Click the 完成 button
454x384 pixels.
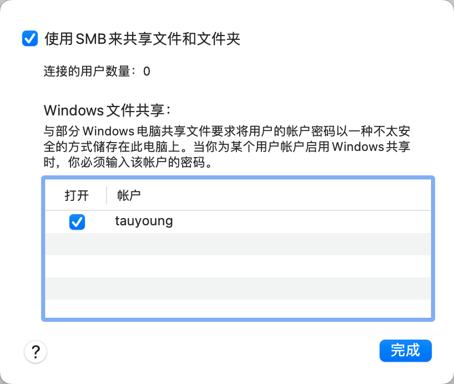(405, 351)
